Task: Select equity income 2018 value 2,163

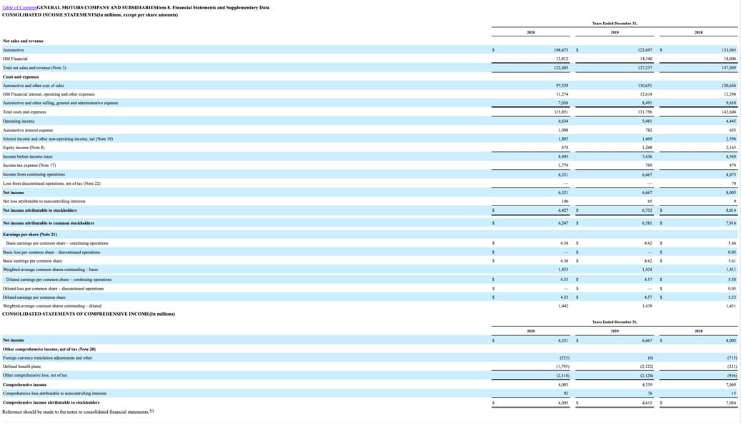Action: (730, 148)
